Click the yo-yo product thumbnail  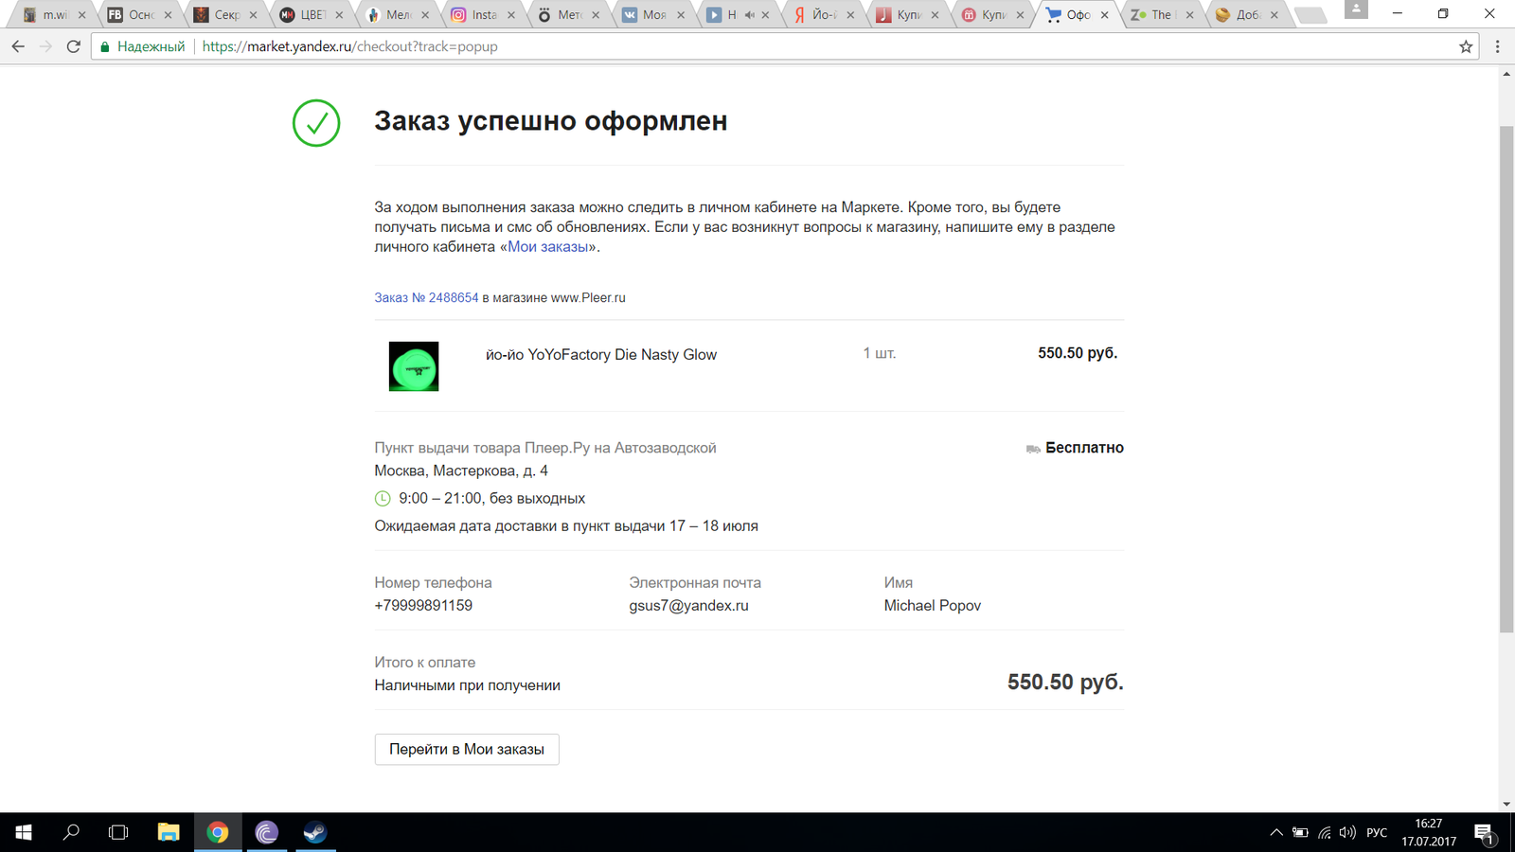pyautogui.click(x=414, y=366)
